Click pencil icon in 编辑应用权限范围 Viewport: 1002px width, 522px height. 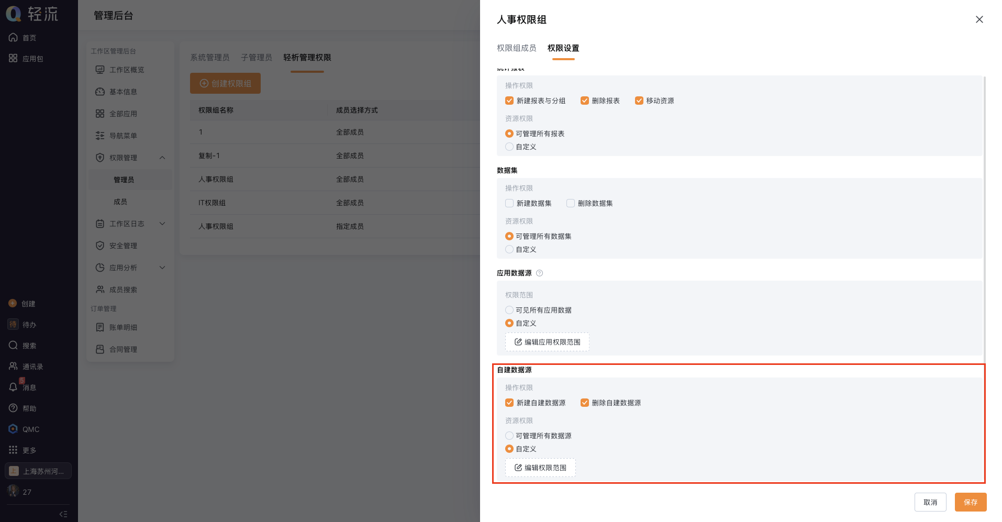[518, 342]
